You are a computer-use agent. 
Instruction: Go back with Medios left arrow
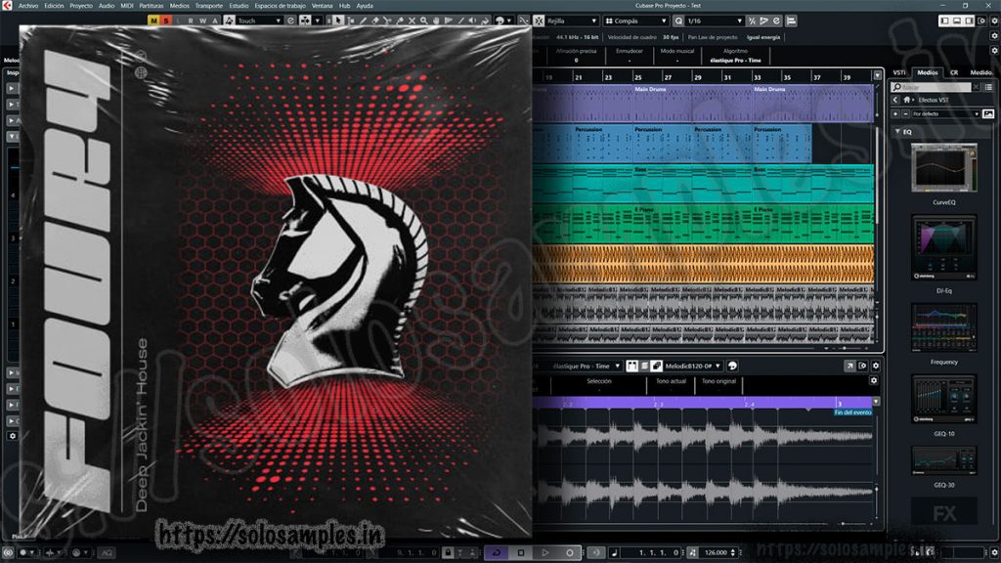point(895,100)
